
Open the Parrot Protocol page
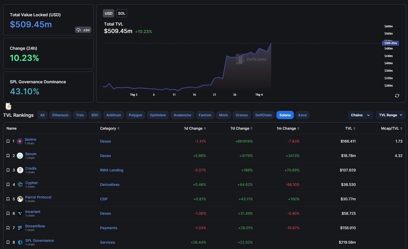38,197
